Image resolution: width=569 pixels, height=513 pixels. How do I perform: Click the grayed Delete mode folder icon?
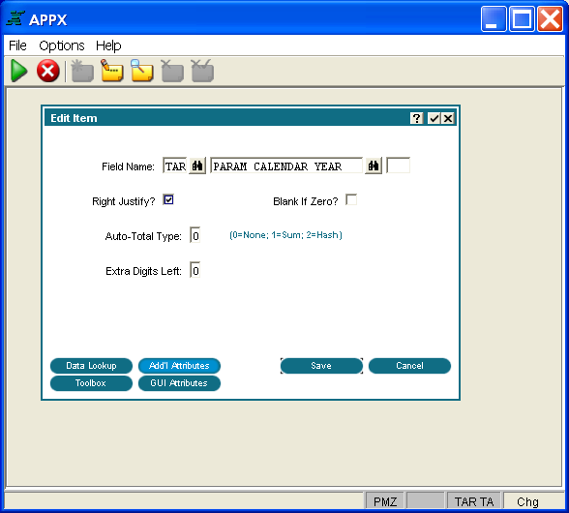pos(172,71)
